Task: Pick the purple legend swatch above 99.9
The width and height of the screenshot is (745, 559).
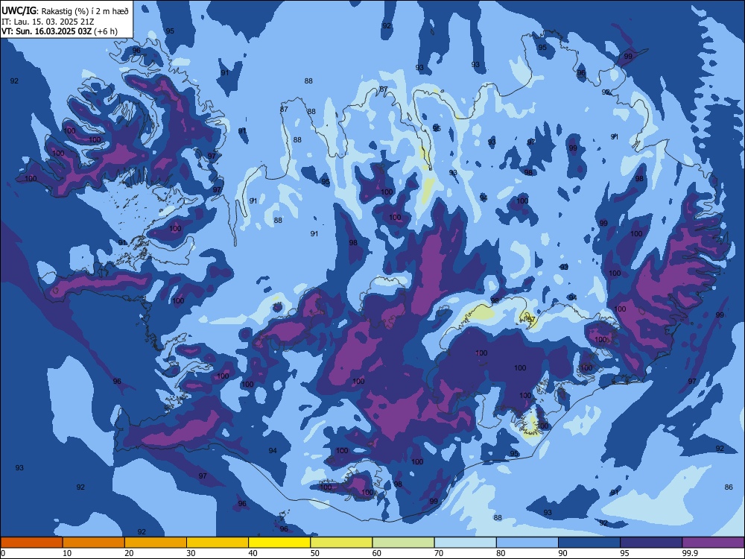Action: 713,543
